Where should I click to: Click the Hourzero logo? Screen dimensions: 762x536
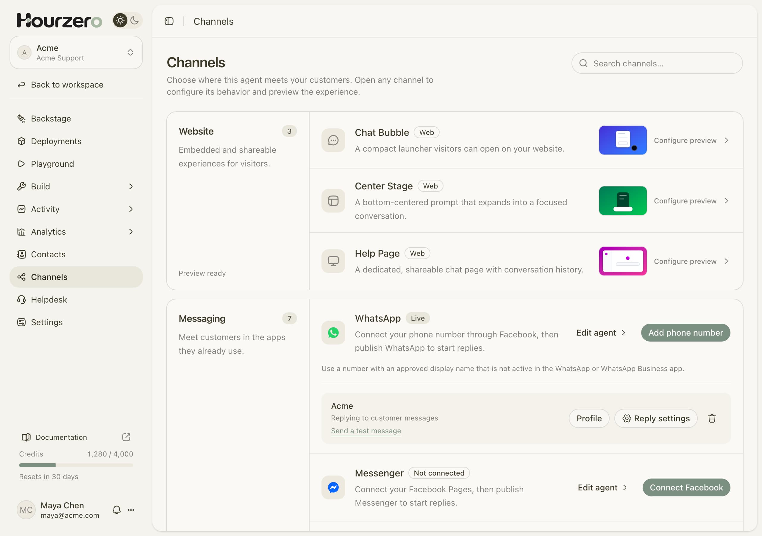point(59,21)
